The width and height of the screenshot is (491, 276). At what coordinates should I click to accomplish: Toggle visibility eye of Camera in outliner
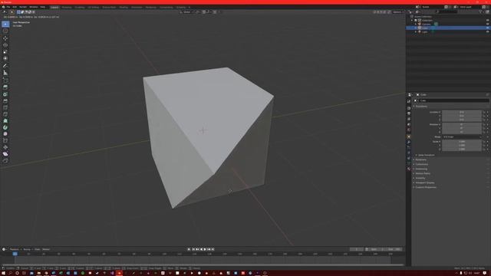click(x=488, y=24)
